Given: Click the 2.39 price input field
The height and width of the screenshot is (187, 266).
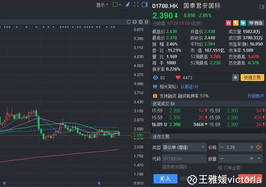Looking at the screenshot, I should [x=237, y=147].
